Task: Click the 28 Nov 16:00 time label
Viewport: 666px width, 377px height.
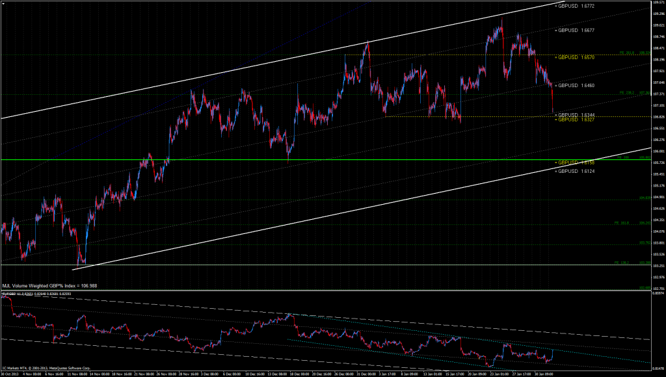Action: [x=189, y=374]
